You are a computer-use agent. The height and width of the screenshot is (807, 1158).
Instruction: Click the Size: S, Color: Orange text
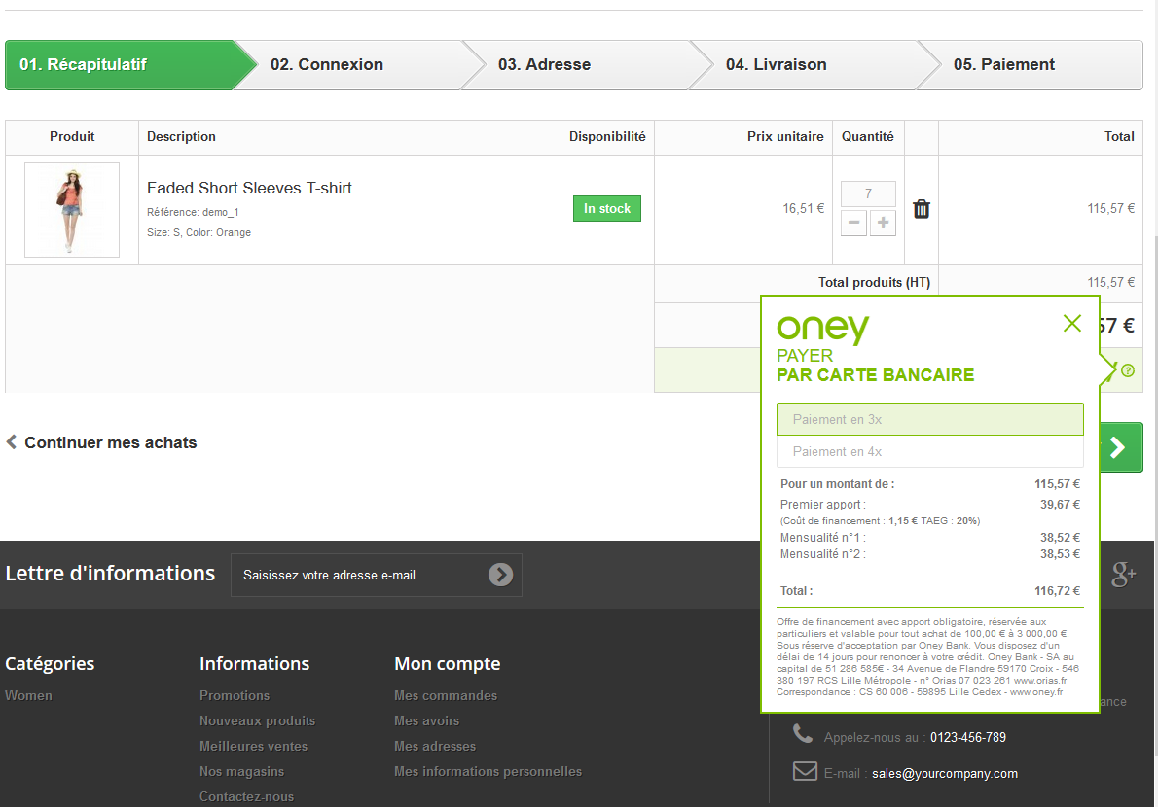point(199,232)
